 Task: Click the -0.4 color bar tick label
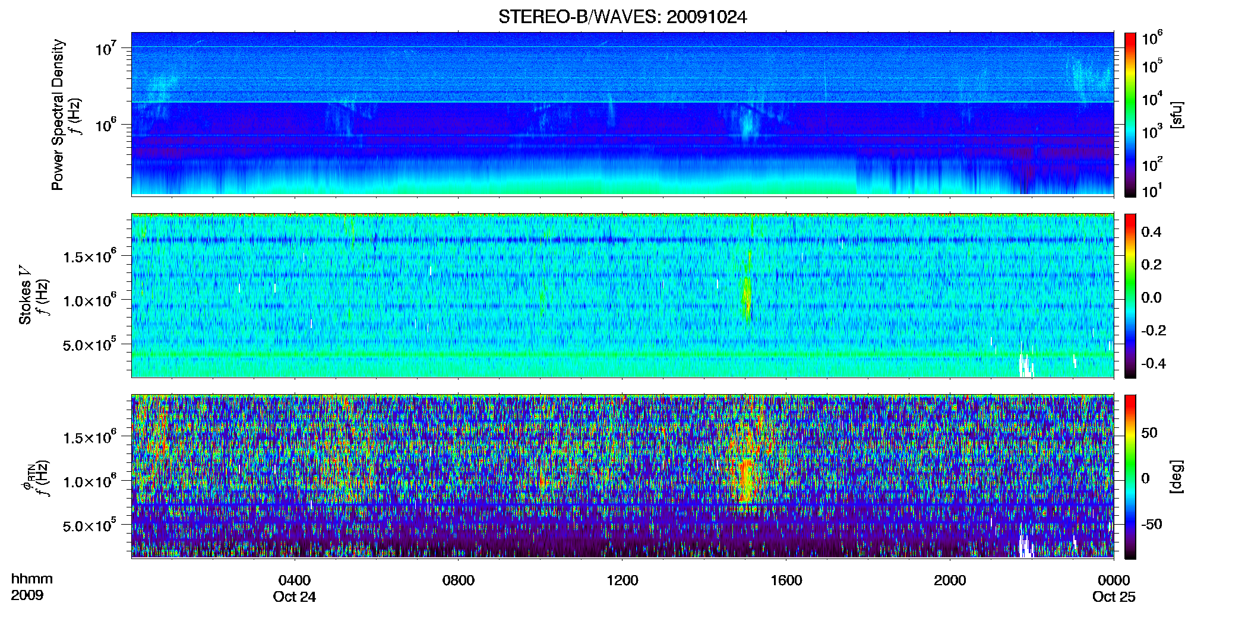pos(1154,363)
